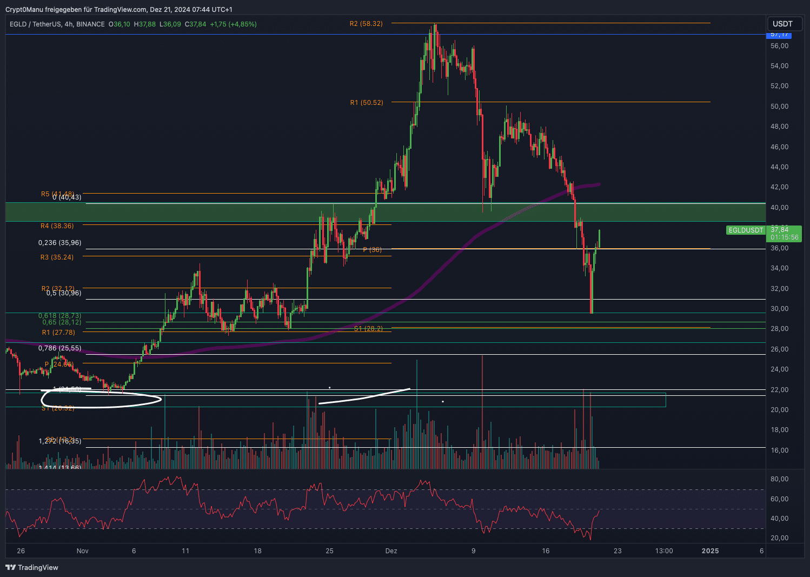Click the R3 (35.24) pivot label

[57, 257]
